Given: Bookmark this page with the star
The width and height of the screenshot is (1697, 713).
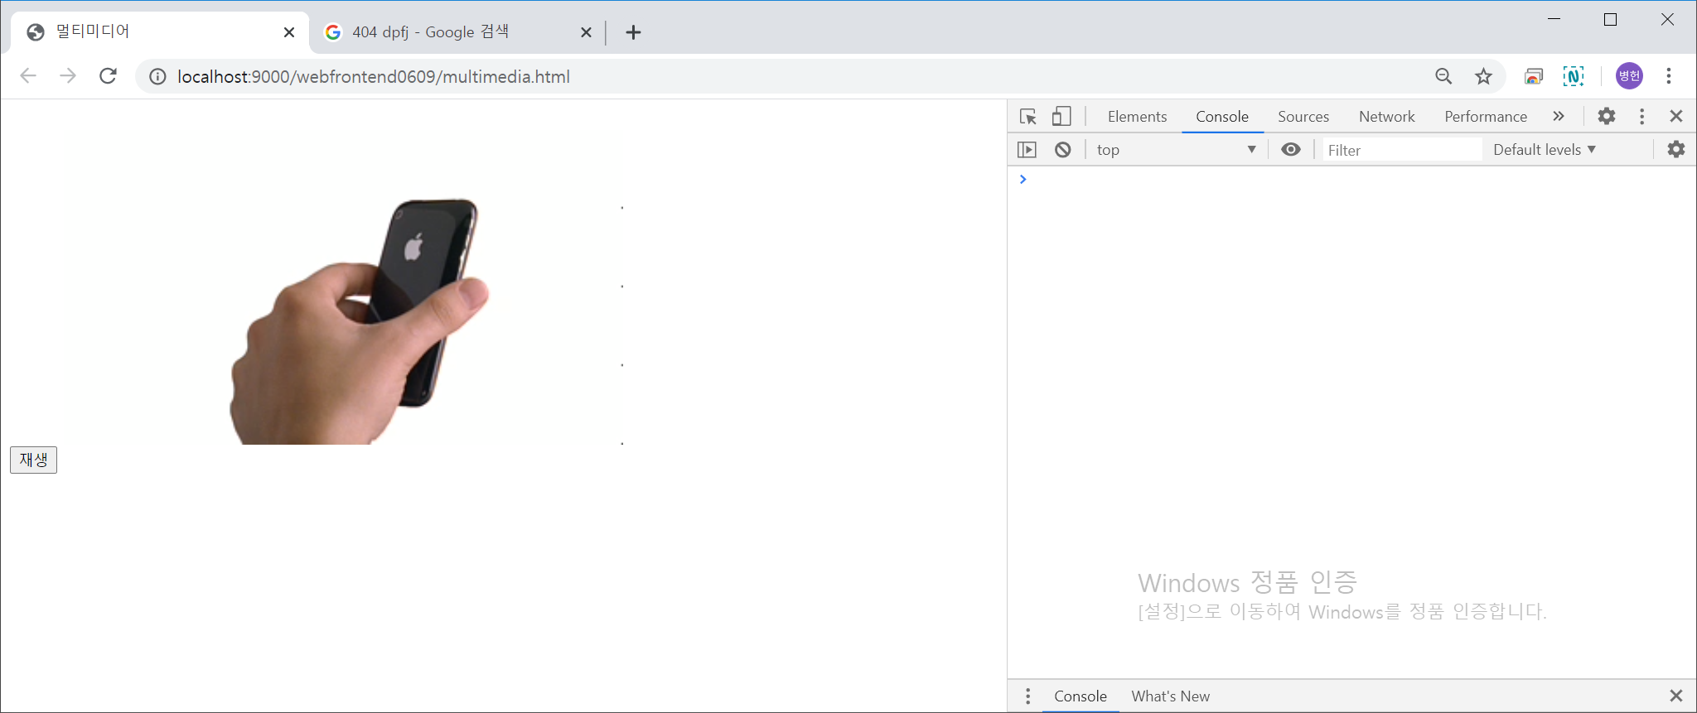Looking at the screenshot, I should coord(1483,76).
